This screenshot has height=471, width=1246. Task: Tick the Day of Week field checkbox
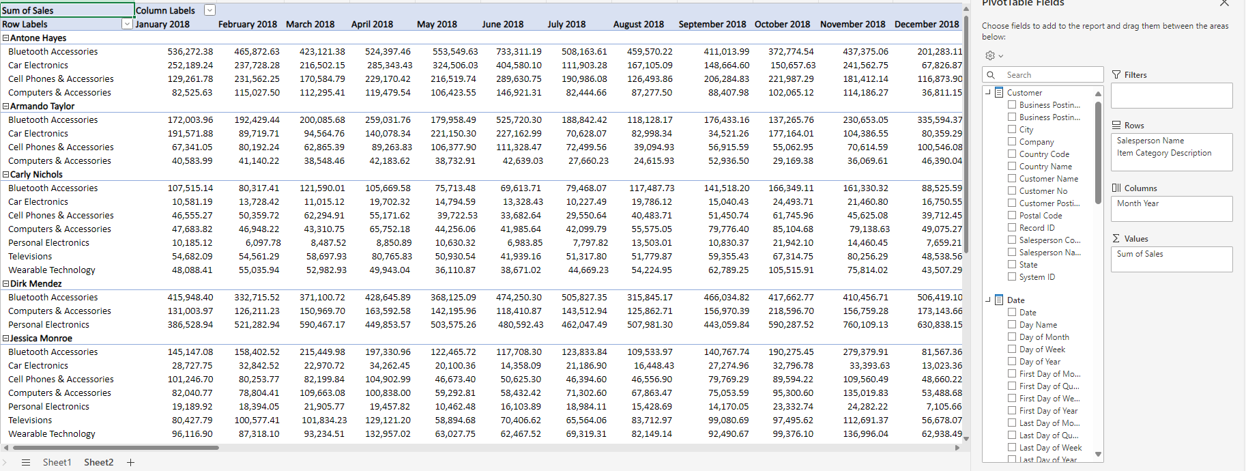[1012, 349]
